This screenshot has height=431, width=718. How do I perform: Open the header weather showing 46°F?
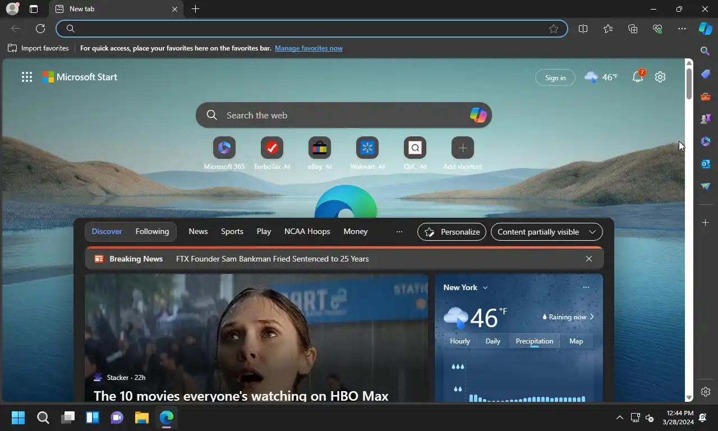[601, 77]
